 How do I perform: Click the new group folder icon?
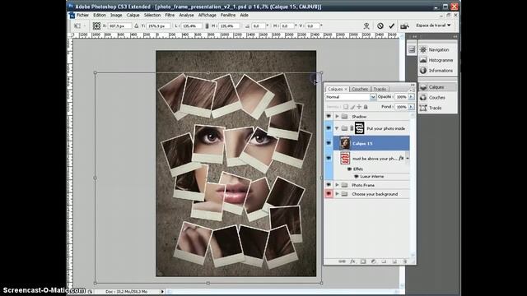point(384,261)
